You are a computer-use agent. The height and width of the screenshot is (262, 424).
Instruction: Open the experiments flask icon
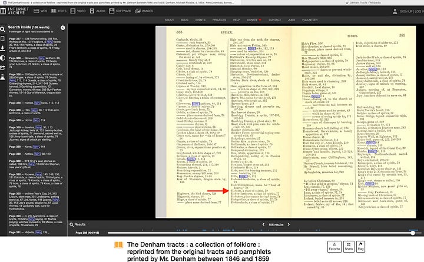[x=3, y=77]
